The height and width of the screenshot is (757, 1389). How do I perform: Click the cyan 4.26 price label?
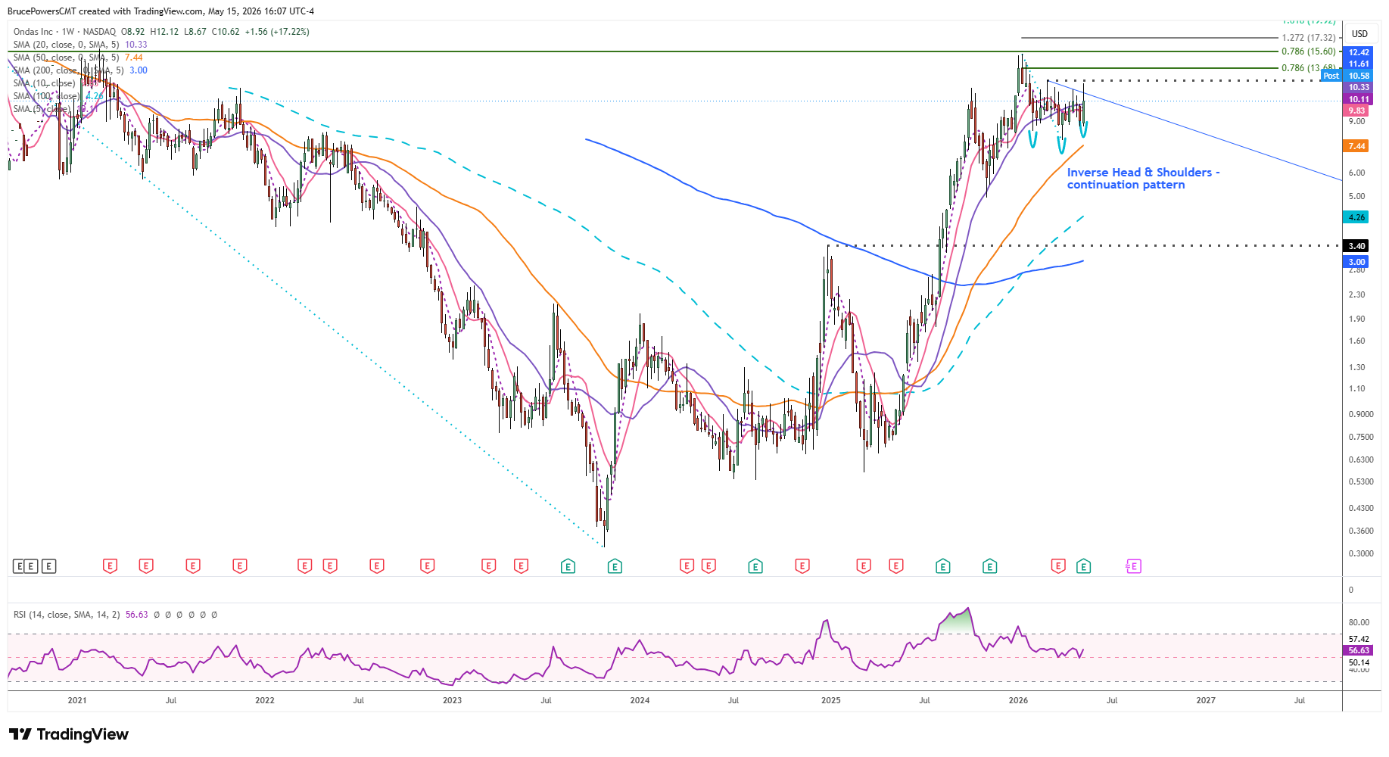(1356, 217)
